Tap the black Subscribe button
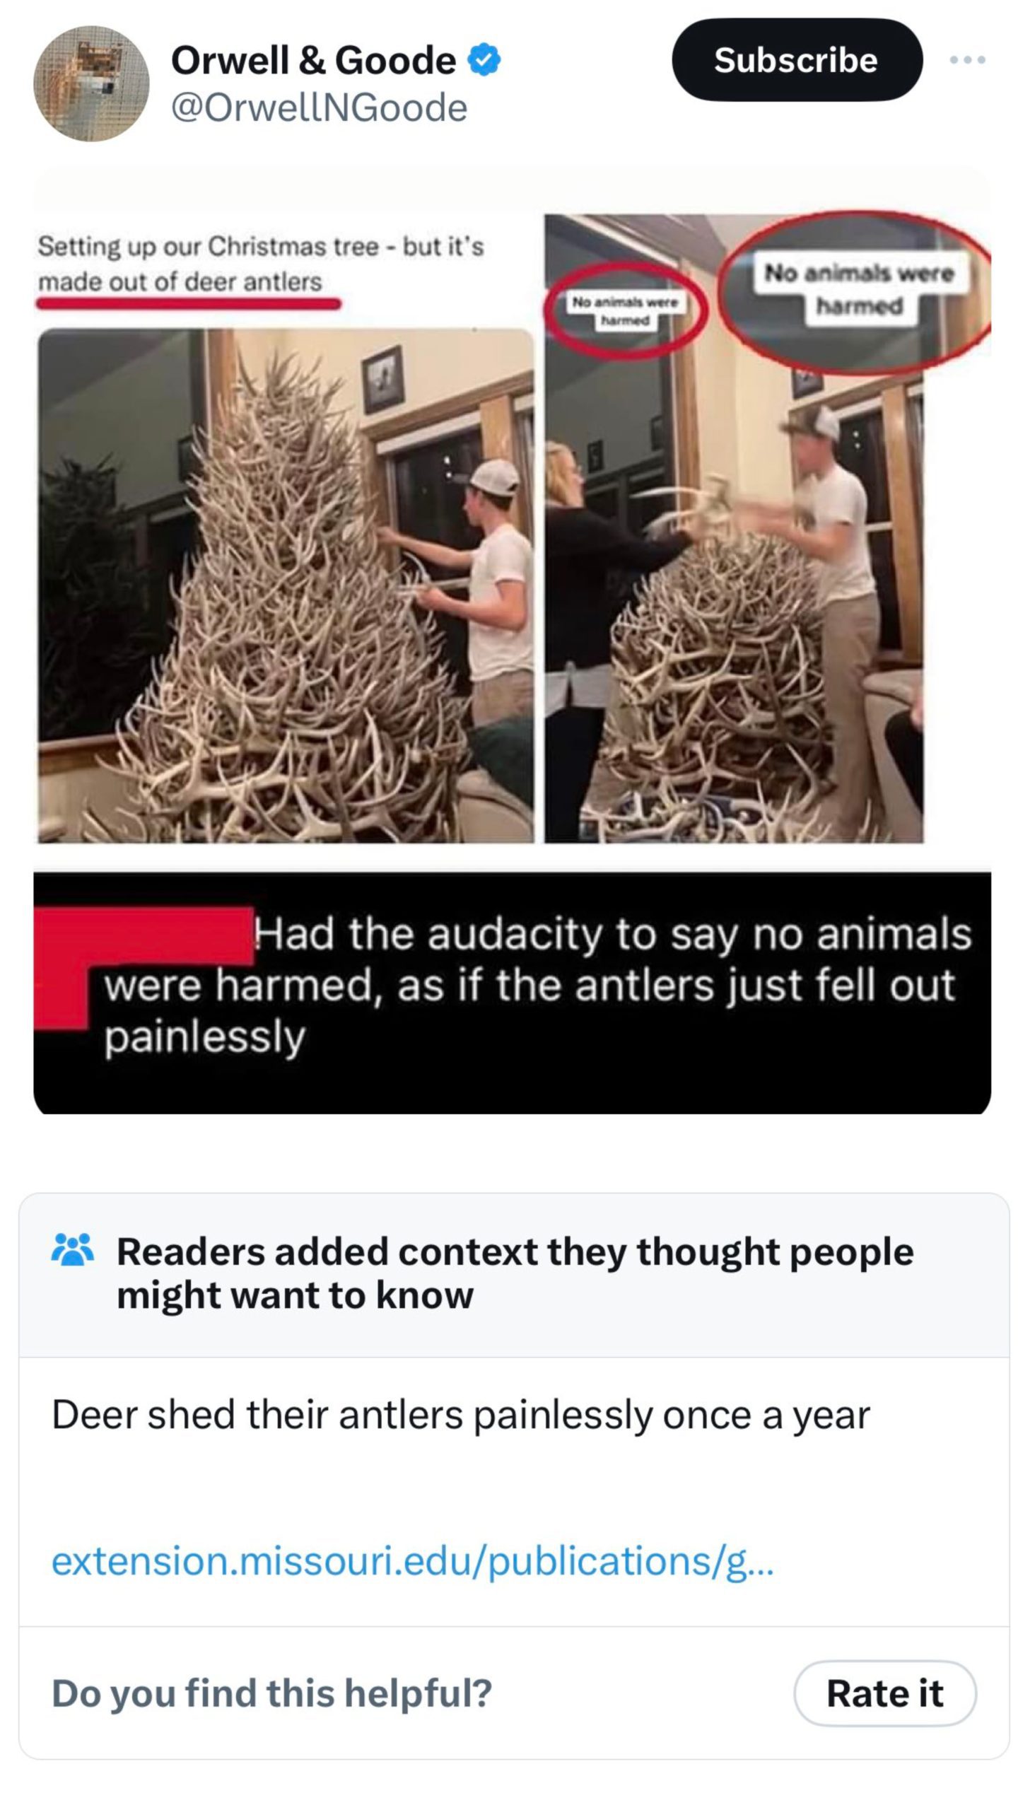This screenshot has width=1018, height=1810. click(x=797, y=59)
